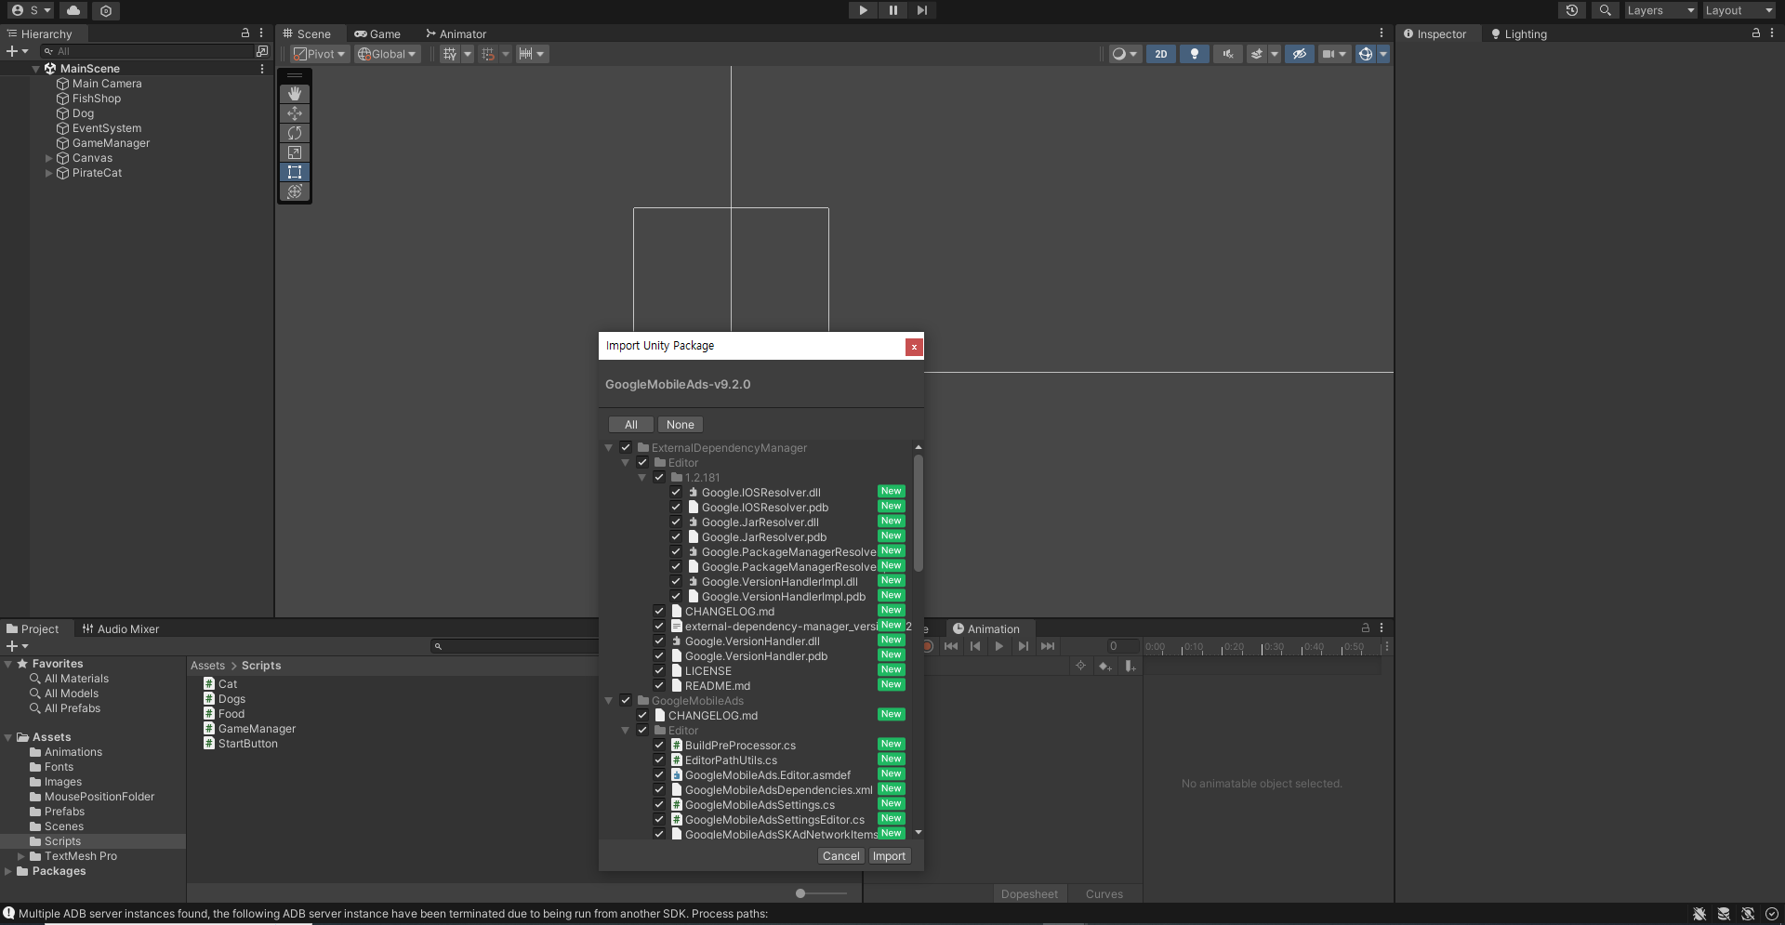Click All to select every package item
Screen dimensions: 1785x925
[631, 425]
